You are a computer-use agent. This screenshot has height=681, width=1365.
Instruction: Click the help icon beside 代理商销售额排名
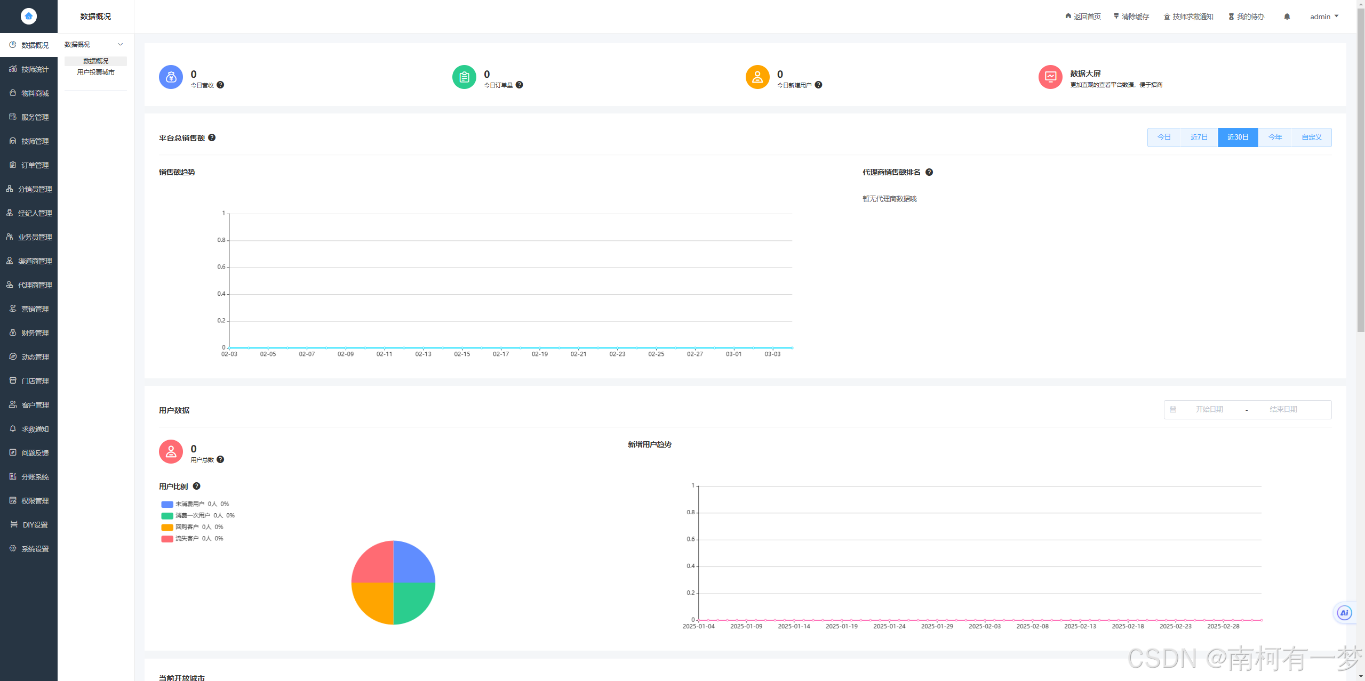click(x=929, y=172)
